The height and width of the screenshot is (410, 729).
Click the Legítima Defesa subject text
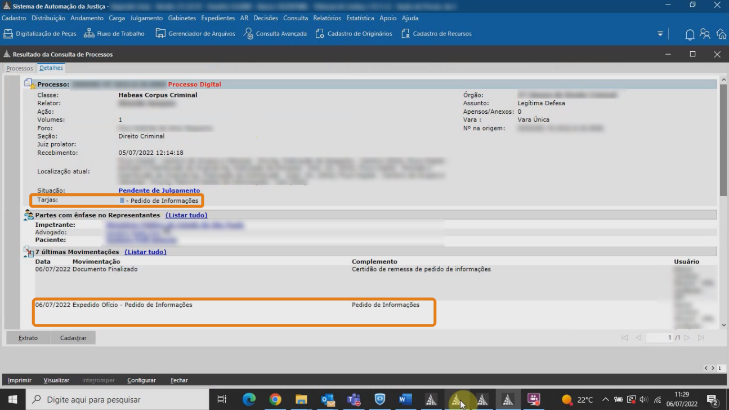pos(541,104)
